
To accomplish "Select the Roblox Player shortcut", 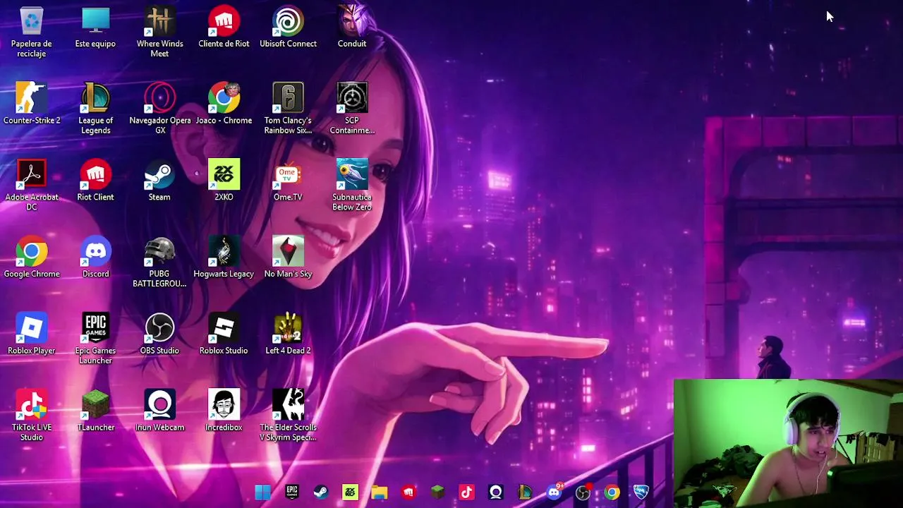I will [x=32, y=335].
